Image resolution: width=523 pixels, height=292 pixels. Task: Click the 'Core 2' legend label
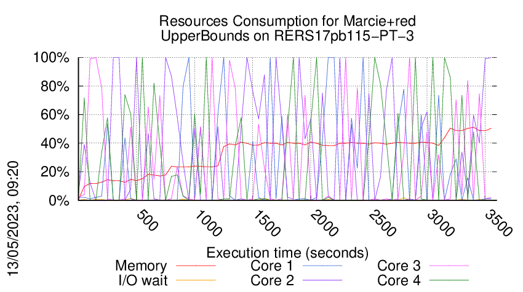pos(272,280)
